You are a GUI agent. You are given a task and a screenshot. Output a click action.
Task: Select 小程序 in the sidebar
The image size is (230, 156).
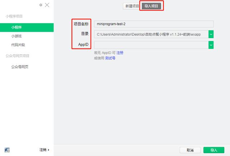27,27
